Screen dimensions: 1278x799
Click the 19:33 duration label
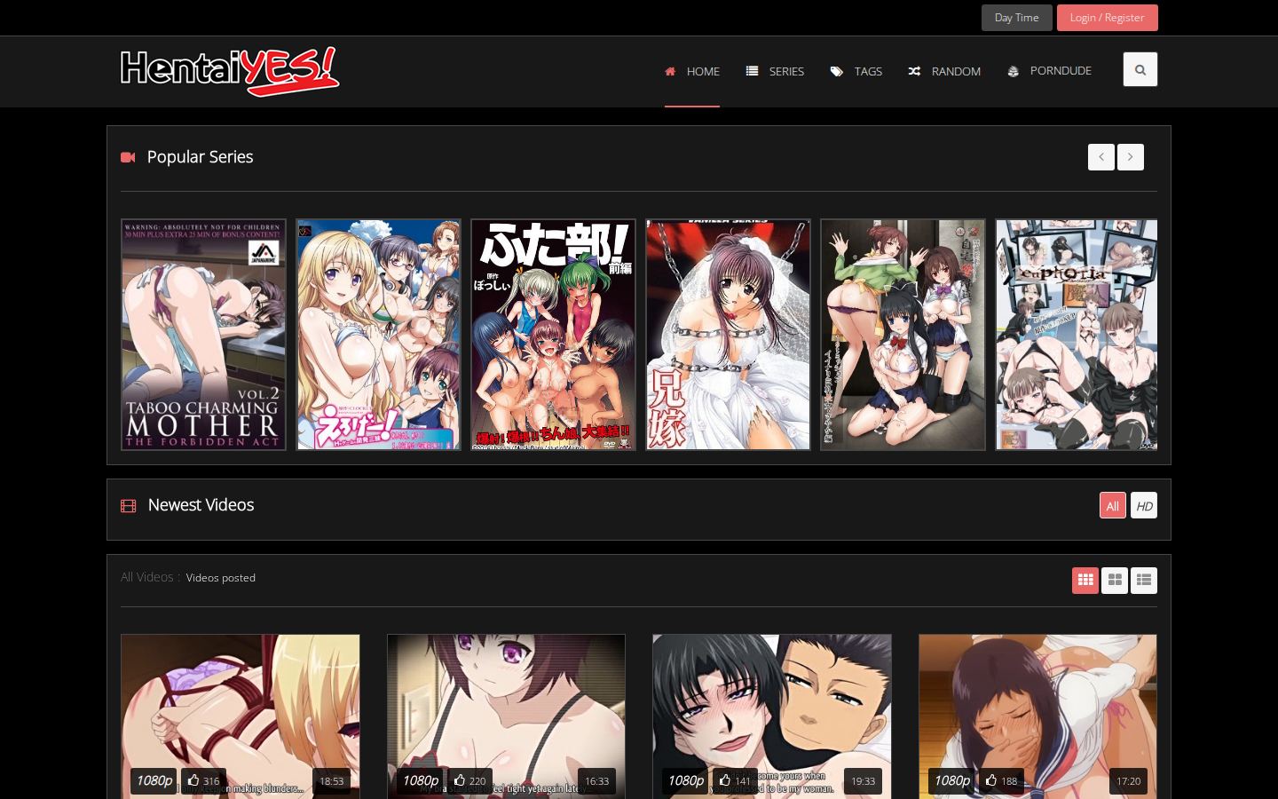click(x=863, y=781)
